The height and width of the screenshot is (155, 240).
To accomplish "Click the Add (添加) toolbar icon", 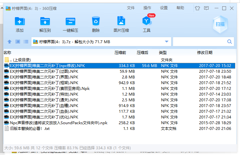I will pos(20,22).
